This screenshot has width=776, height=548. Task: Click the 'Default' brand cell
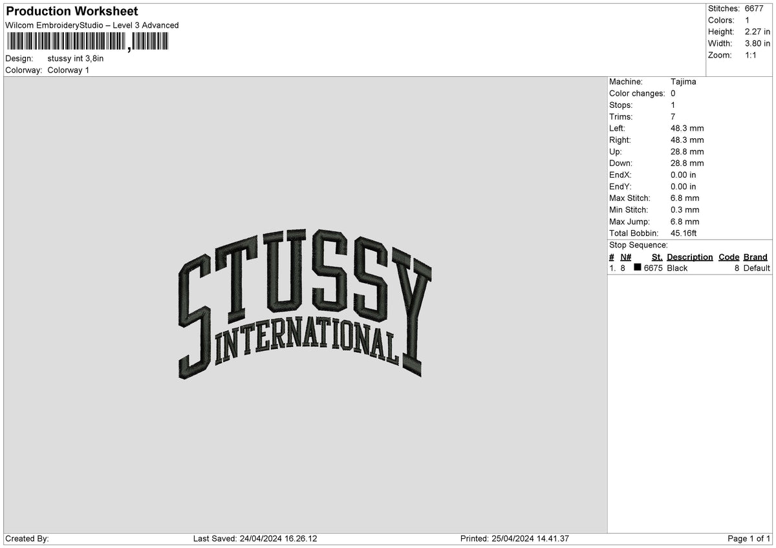coord(757,268)
